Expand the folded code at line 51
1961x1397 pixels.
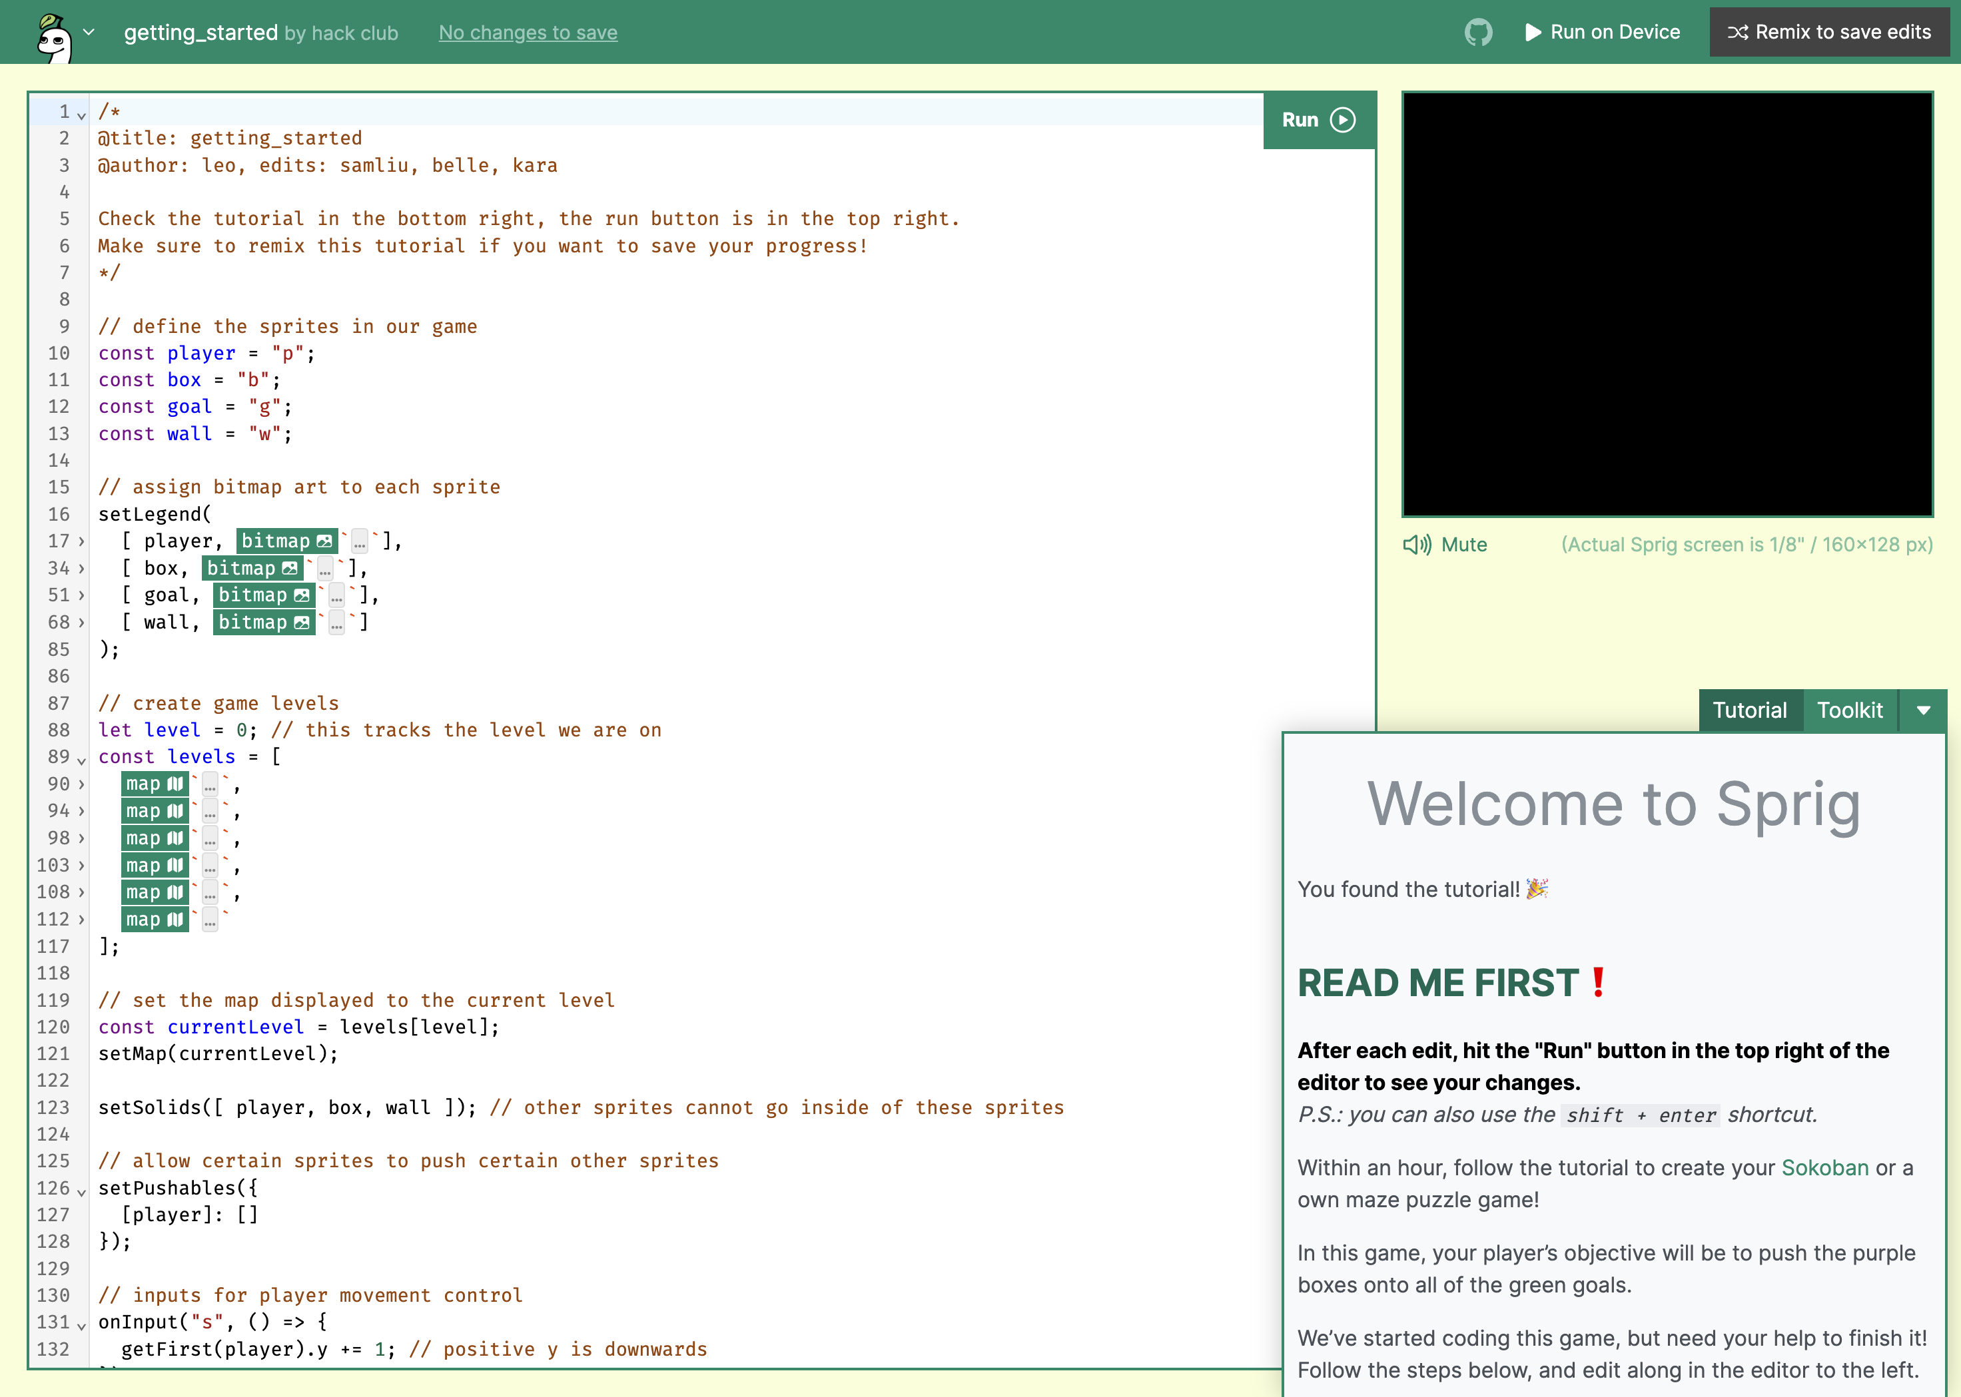tap(82, 595)
